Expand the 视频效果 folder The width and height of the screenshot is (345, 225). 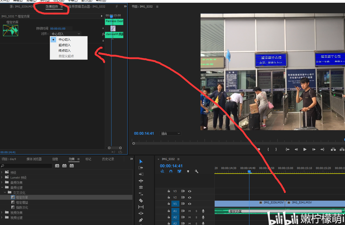pos(2,212)
